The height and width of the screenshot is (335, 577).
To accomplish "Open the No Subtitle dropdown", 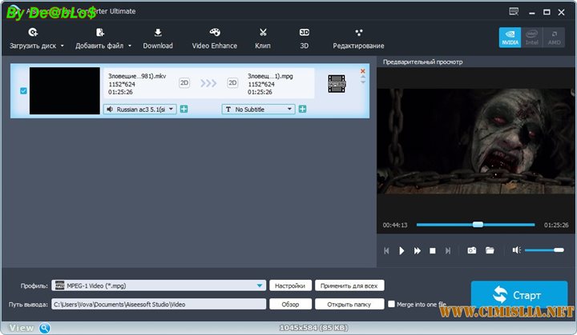I will click(x=258, y=109).
